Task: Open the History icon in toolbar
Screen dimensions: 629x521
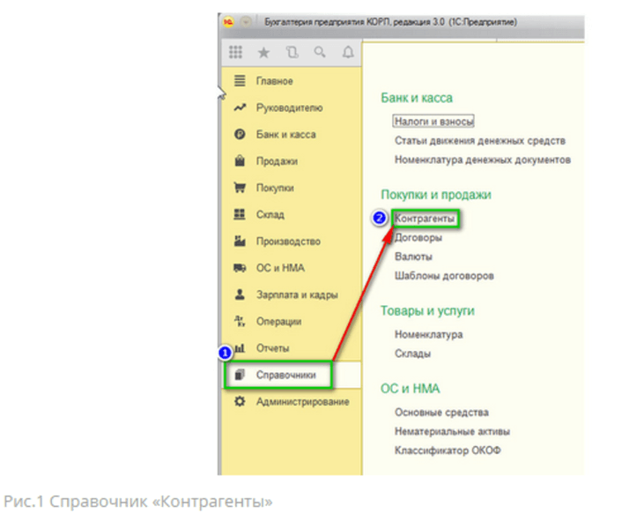Action: tap(292, 52)
